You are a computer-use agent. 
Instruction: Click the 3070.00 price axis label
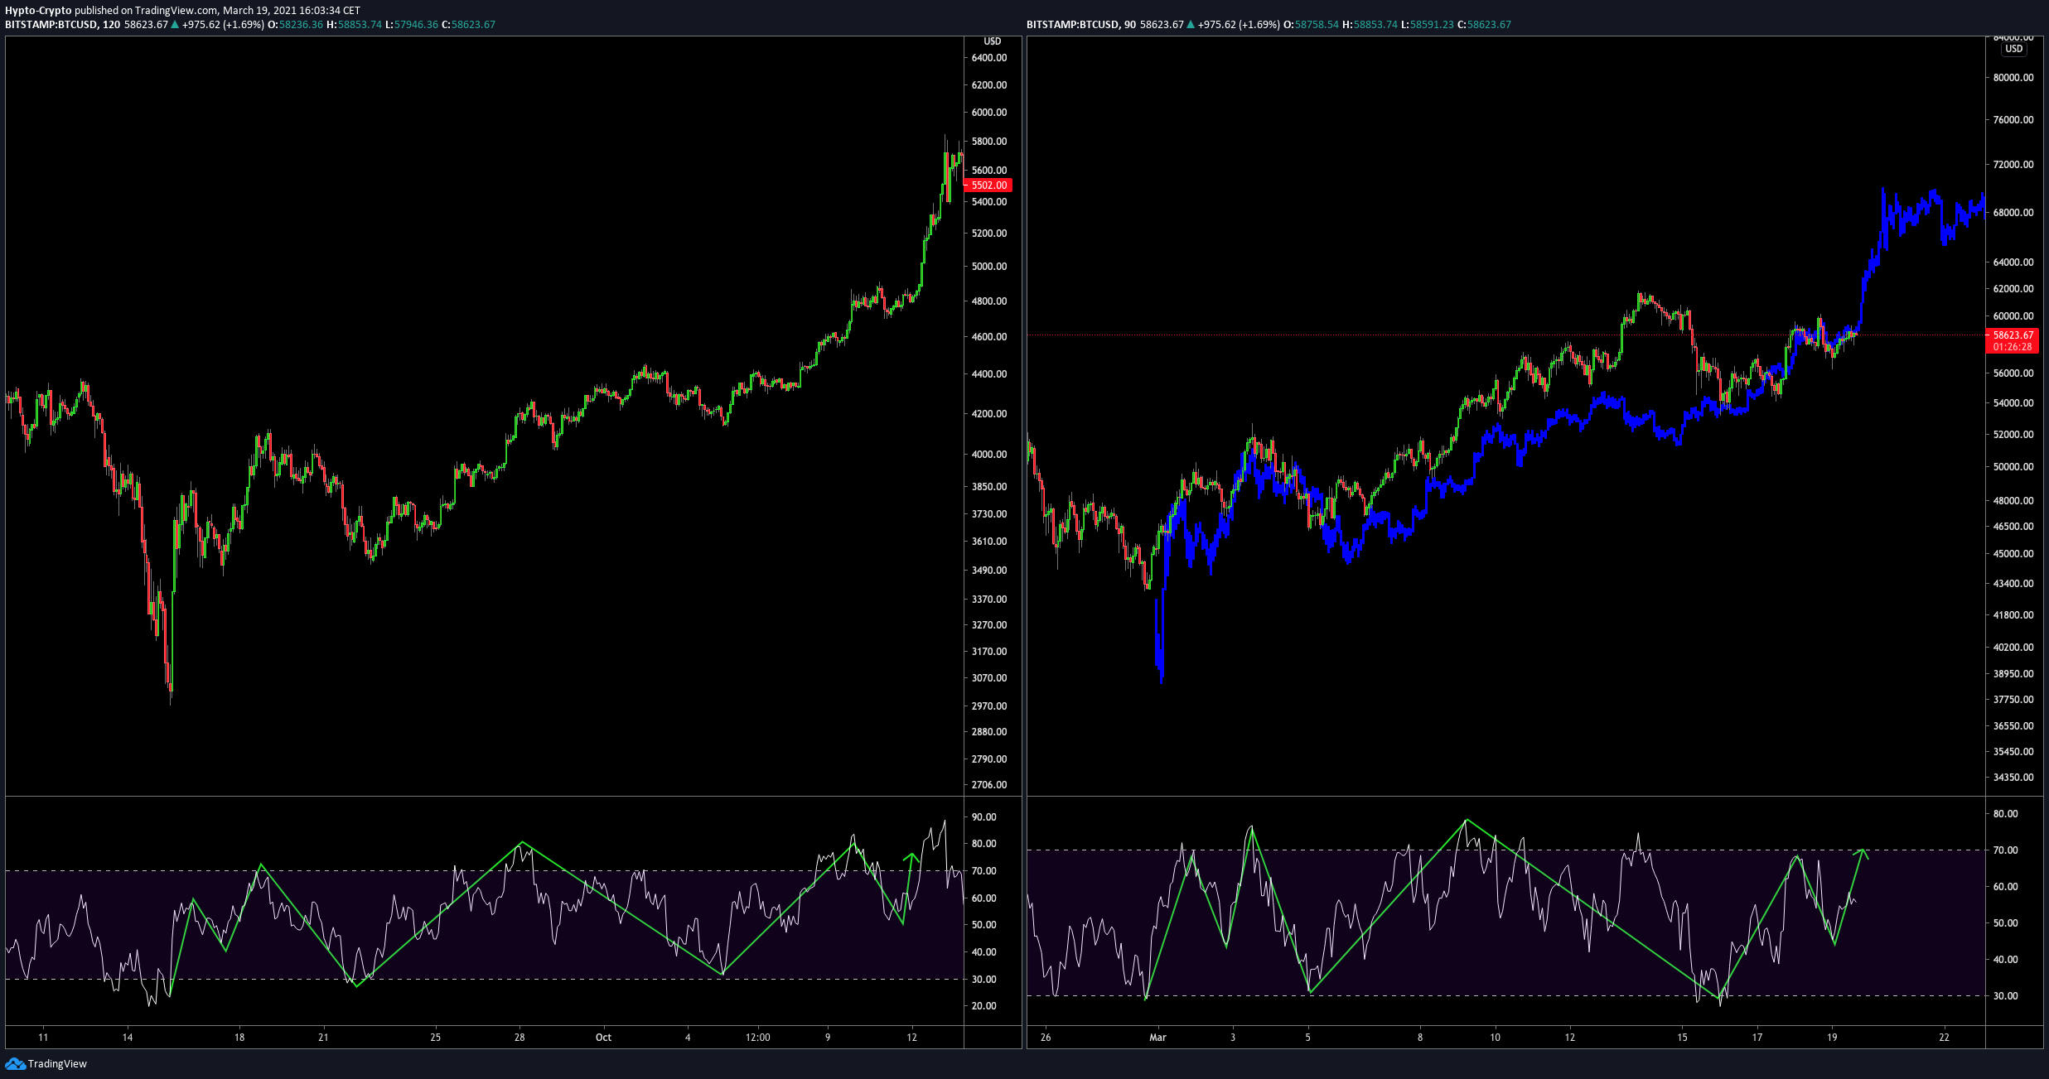point(989,678)
